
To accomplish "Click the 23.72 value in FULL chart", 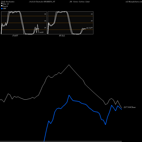I will pyautogui.click(x=89, y=28).
